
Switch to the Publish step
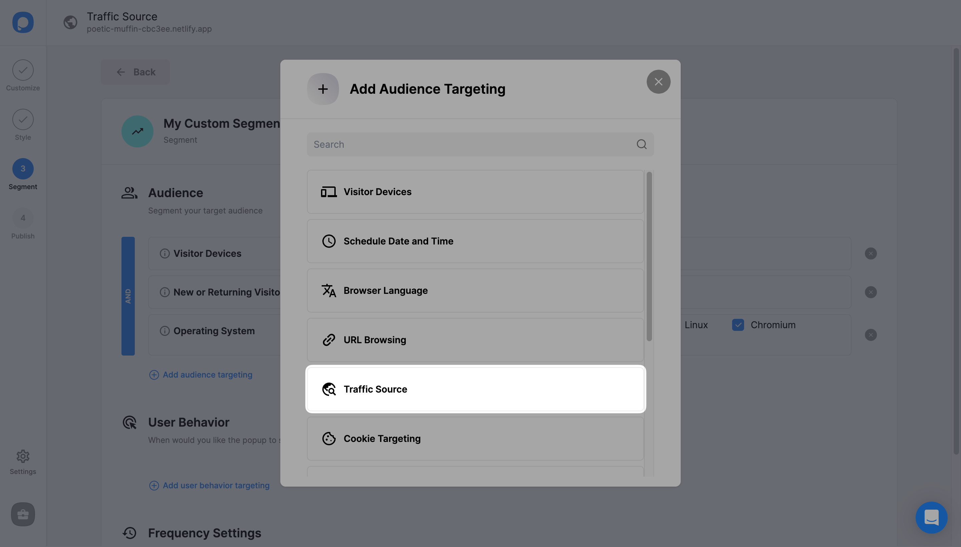(23, 223)
